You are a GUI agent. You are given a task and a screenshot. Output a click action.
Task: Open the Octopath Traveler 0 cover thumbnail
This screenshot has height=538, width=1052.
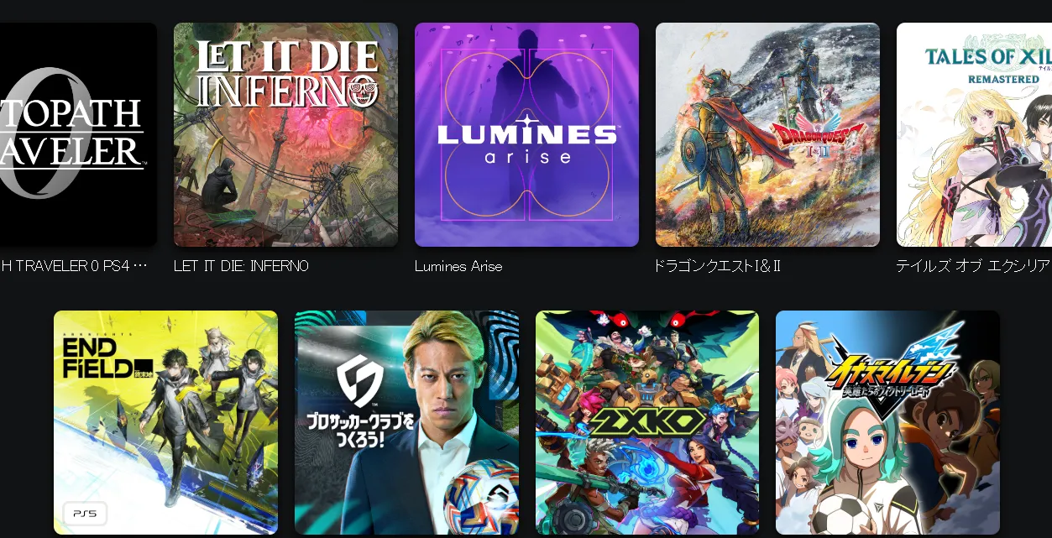[x=78, y=134]
